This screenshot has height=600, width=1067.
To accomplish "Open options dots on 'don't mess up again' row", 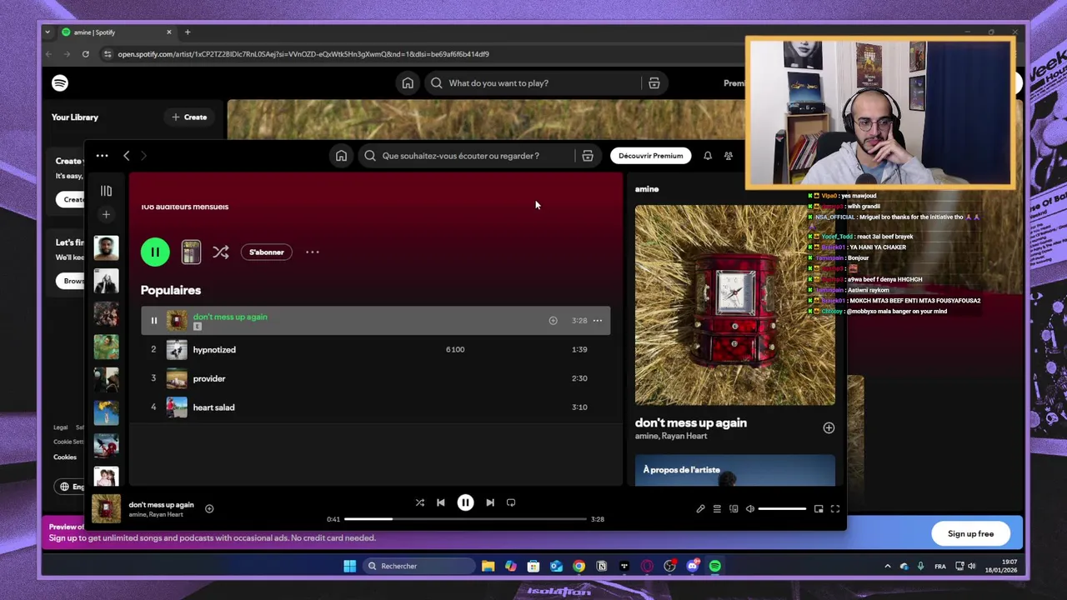I will point(597,320).
